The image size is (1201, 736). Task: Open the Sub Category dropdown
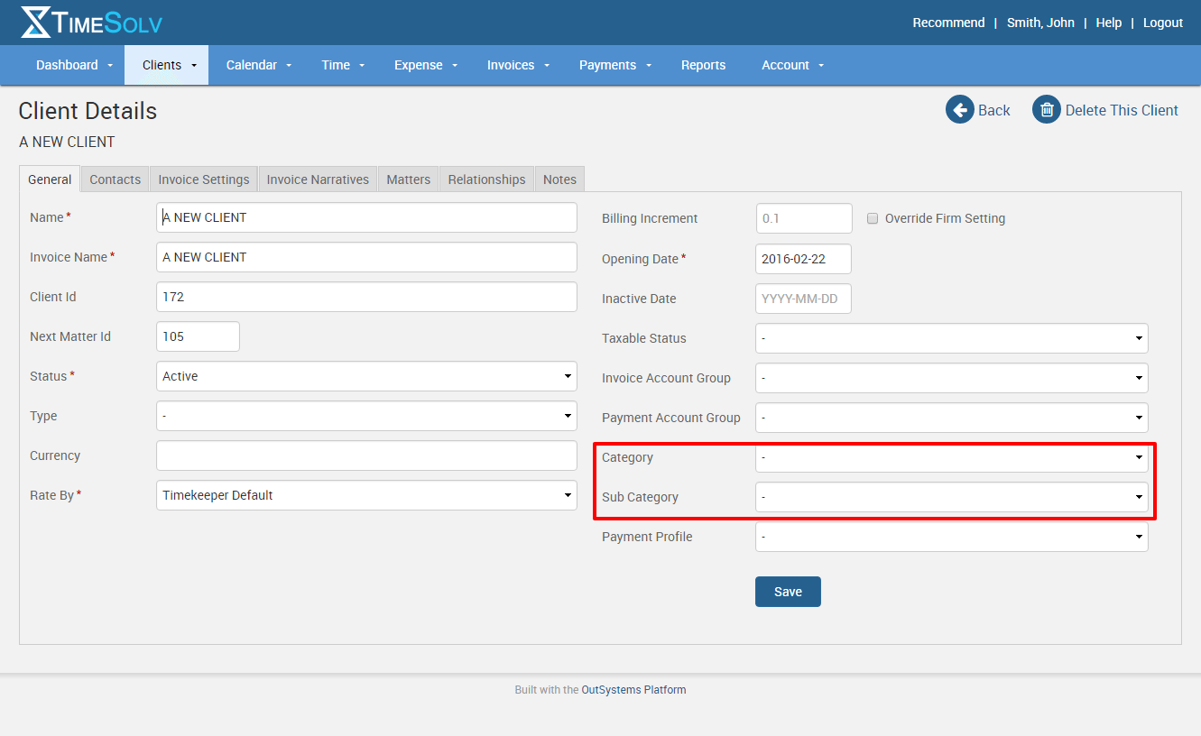pyautogui.click(x=951, y=497)
